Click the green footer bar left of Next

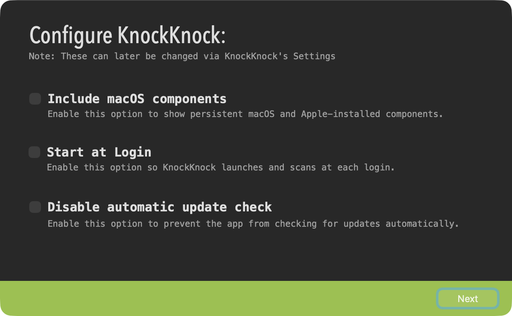pos(219,298)
